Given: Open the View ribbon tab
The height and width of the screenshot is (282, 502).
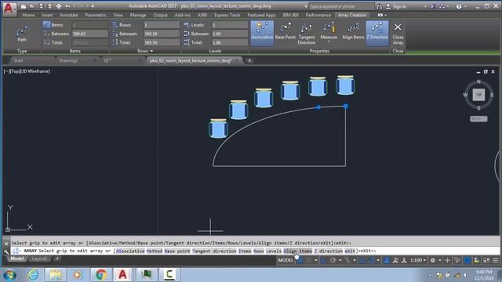Looking at the screenshot, I should (x=118, y=15).
